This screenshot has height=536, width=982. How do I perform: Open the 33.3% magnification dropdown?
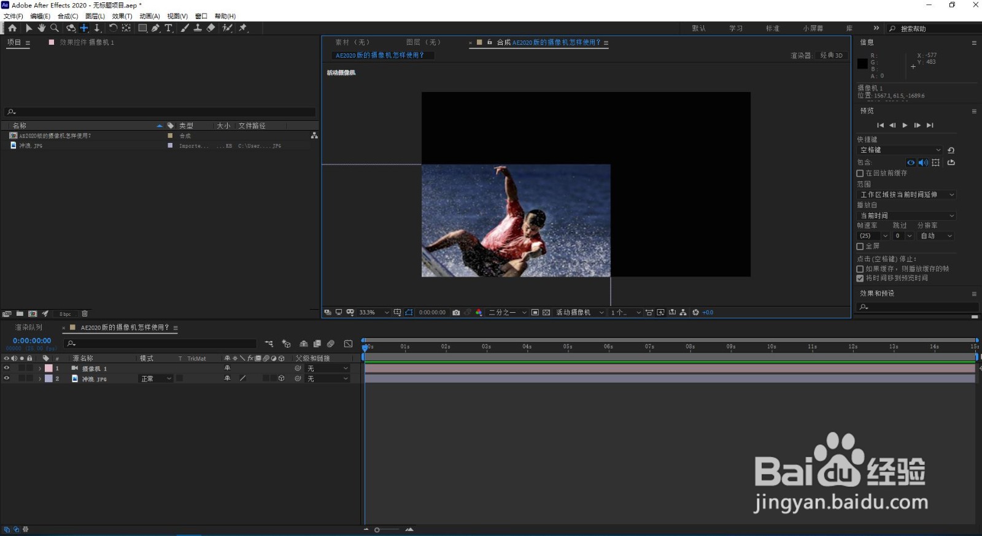374,312
